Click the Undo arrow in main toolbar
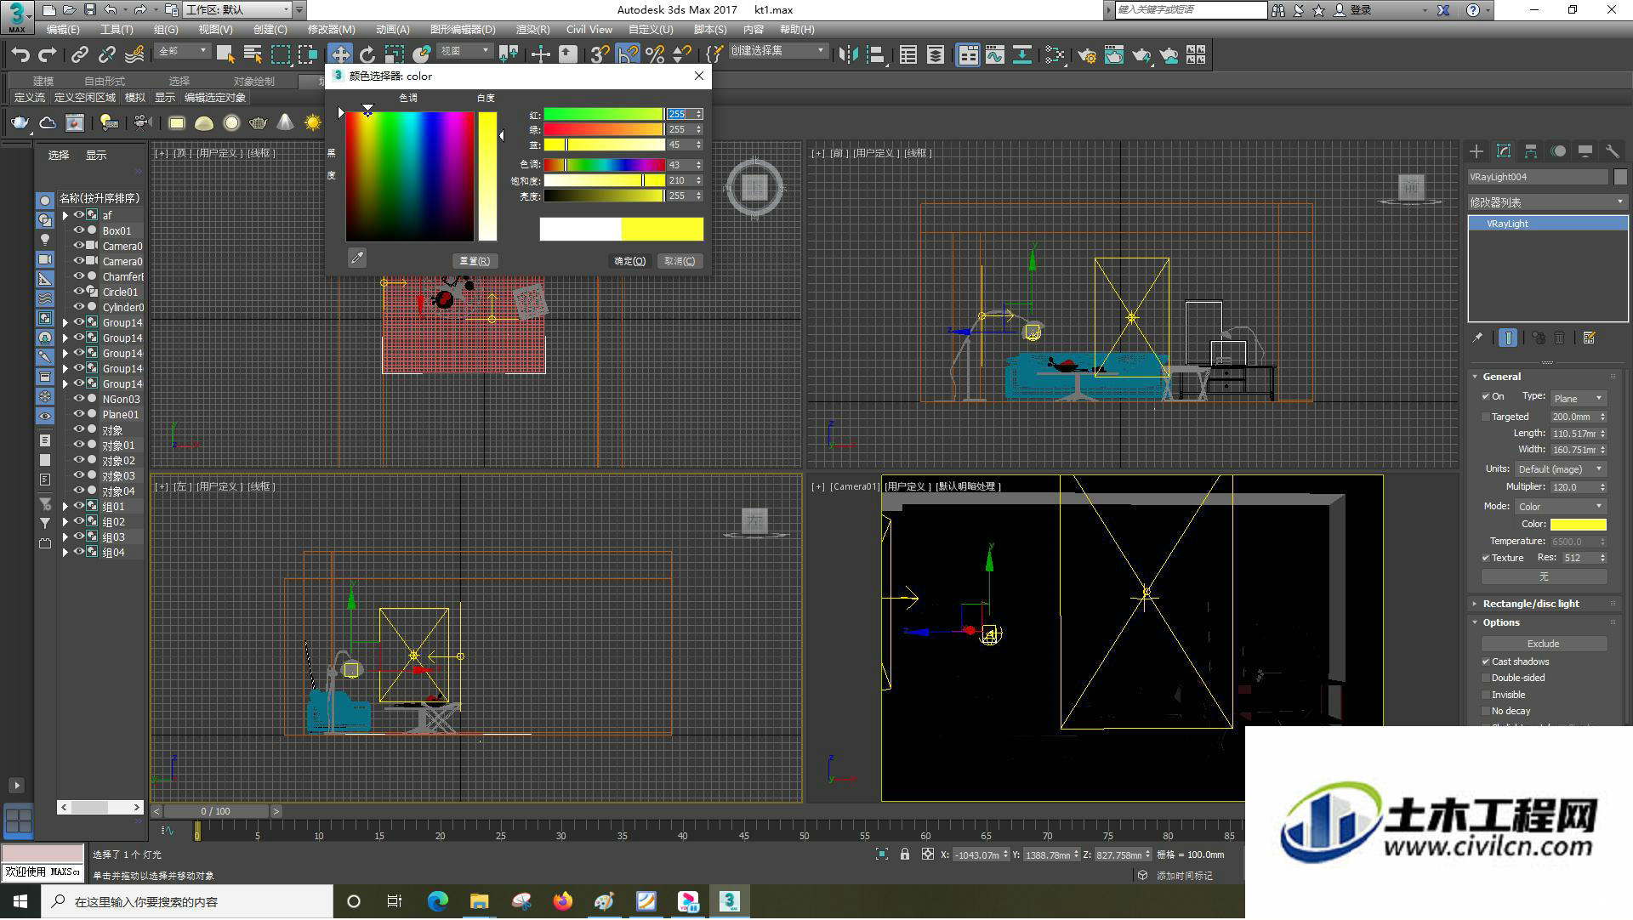Screen dimensions: 1633x920 tap(20, 55)
